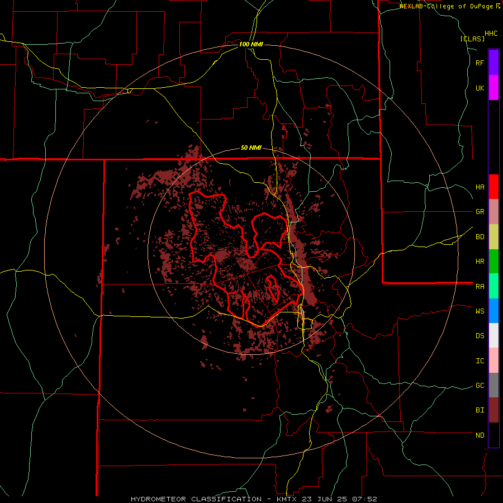Screen dimensions: 503x503
Task: Click the 100 NMI range ring label
Action: click(251, 44)
